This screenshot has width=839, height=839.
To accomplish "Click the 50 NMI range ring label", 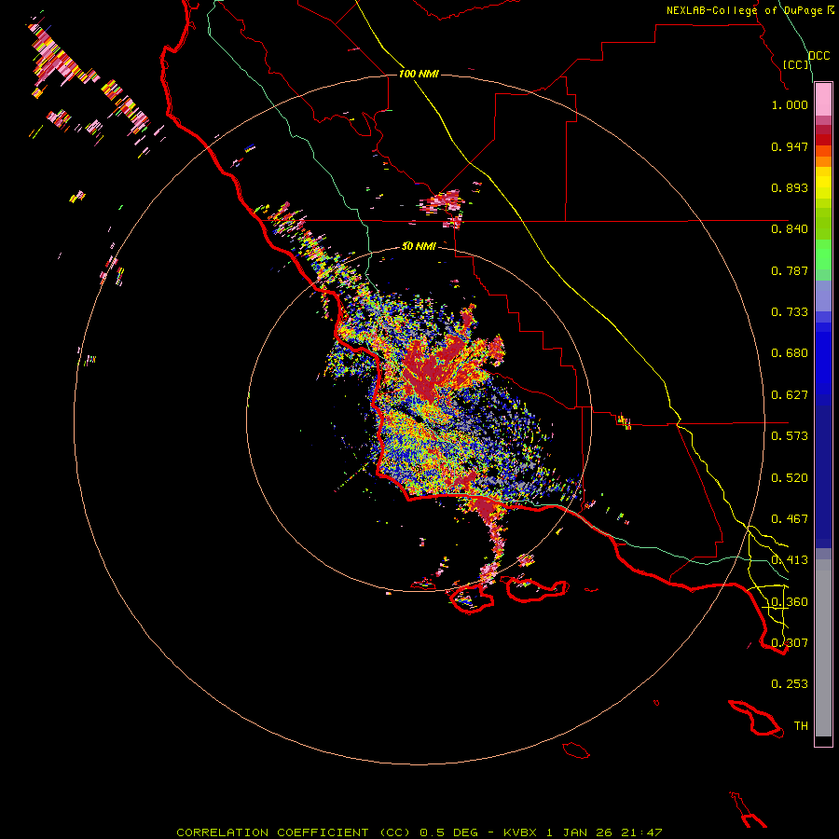I will pyautogui.click(x=419, y=246).
